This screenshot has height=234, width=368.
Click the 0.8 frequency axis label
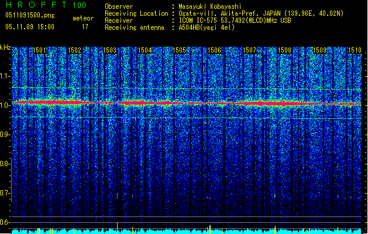5,164
